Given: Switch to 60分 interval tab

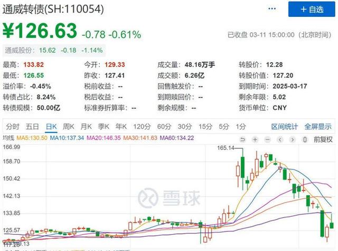Looking at the screenshot, I should click(164, 127).
